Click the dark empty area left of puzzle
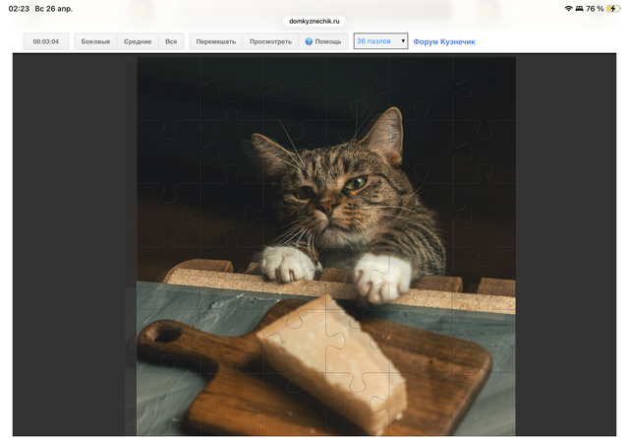This screenshot has width=629, height=438. pos(74,197)
